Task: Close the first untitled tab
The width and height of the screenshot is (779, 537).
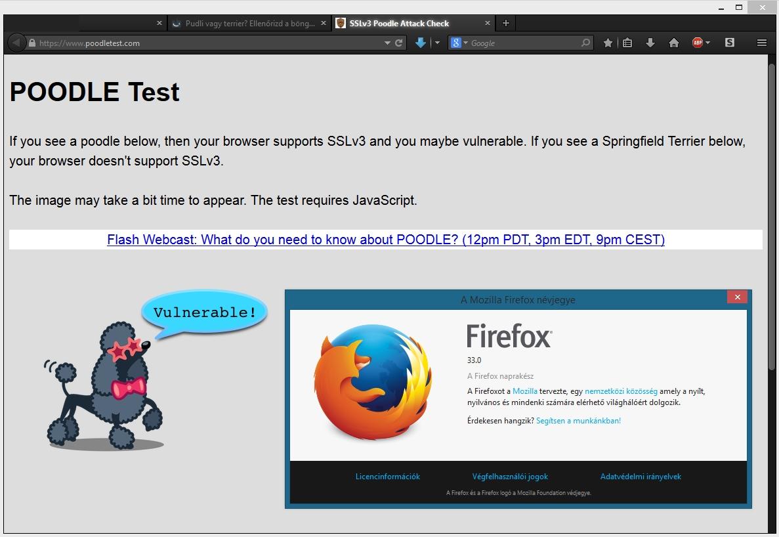Action: 159,23
